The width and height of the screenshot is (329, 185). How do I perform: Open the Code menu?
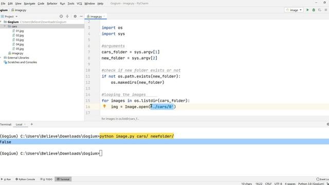[x=41, y=4]
